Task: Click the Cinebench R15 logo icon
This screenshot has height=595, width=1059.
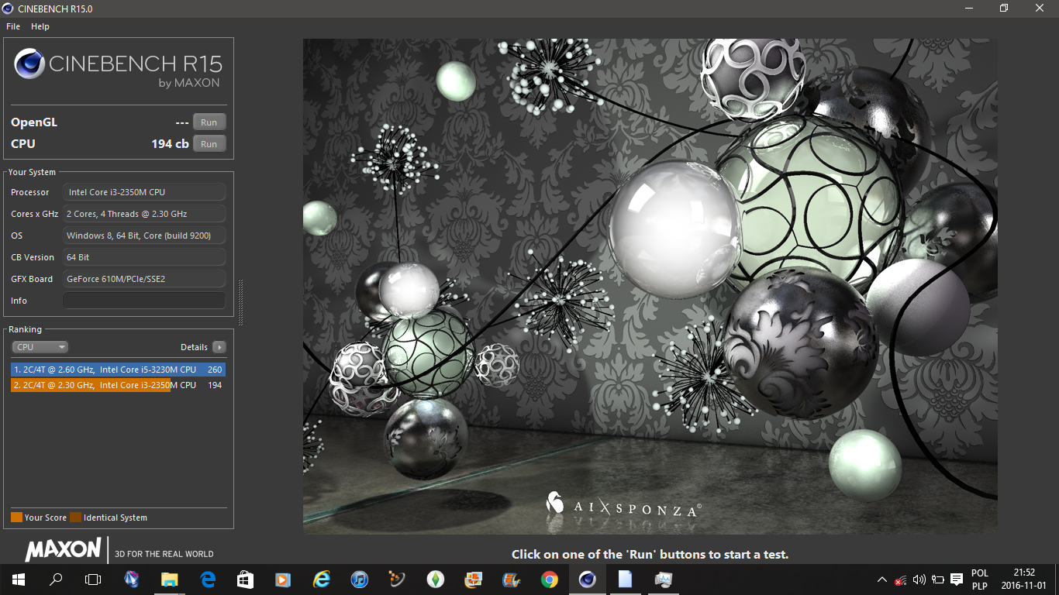Action: 29,64
